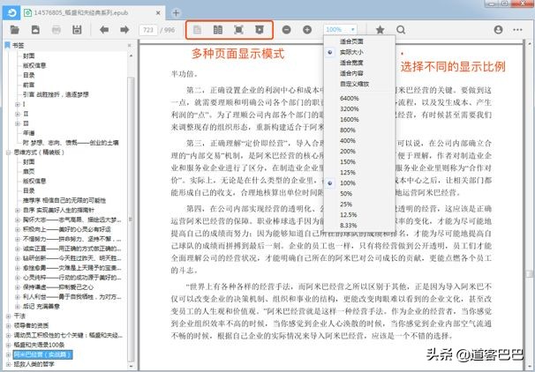Open the 版权信息 bookmark under 思维方式
The width and height of the screenshot is (535, 372).
[34, 181]
